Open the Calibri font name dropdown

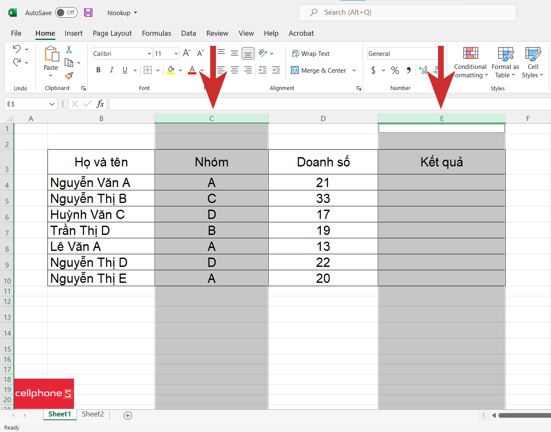point(149,54)
